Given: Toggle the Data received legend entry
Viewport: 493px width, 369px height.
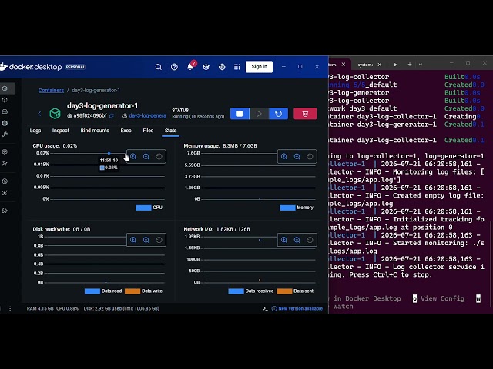Looking at the screenshot, I should (x=251, y=291).
